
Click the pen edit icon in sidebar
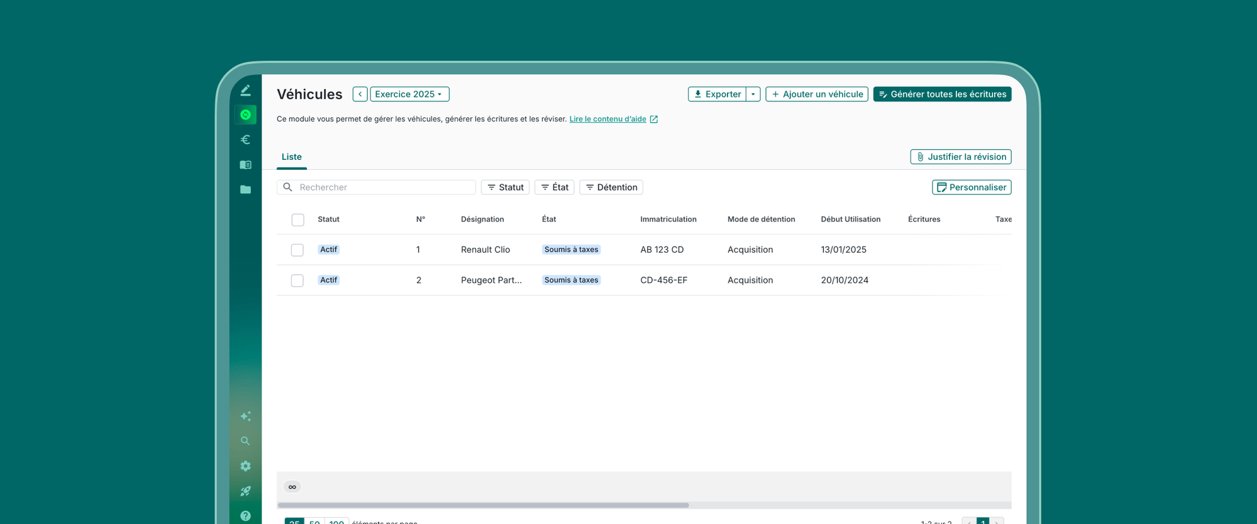tap(245, 91)
